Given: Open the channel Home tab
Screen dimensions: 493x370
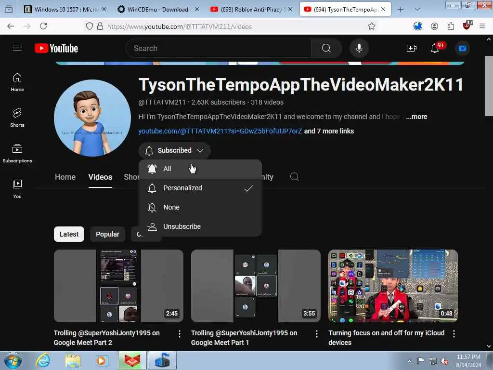Looking at the screenshot, I should pyautogui.click(x=65, y=177).
